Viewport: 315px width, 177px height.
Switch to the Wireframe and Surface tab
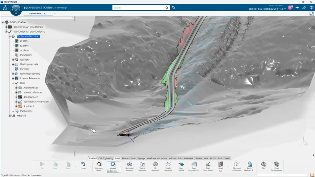157,158
